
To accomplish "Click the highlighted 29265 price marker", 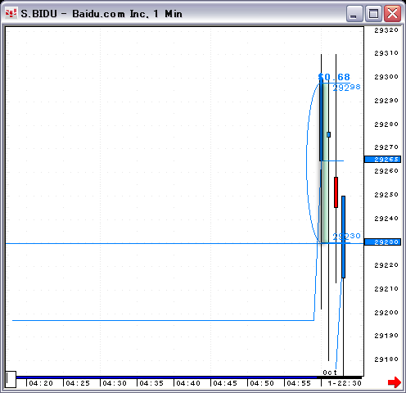I will (x=382, y=159).
